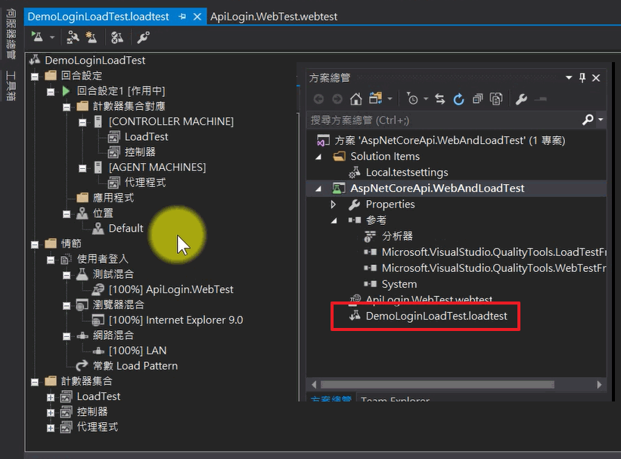Open the 方案總管 window options dropdown
The image size is (621, 459).
(x=569, y=78)
